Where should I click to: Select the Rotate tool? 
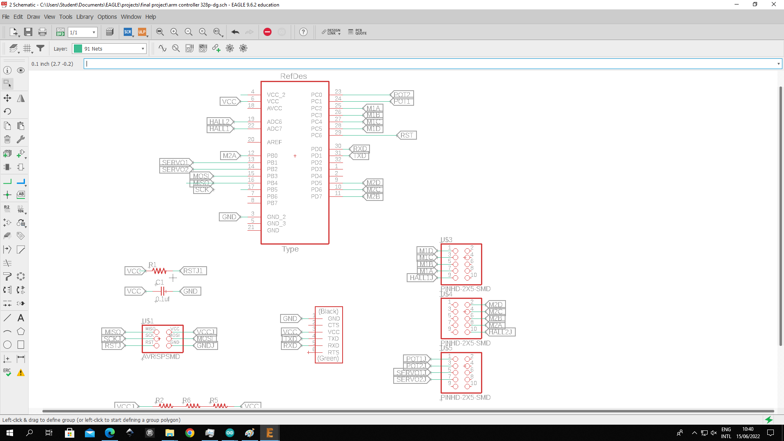click(x=7, y=111)
